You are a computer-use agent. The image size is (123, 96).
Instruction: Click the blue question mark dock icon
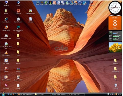click(80, 3)
